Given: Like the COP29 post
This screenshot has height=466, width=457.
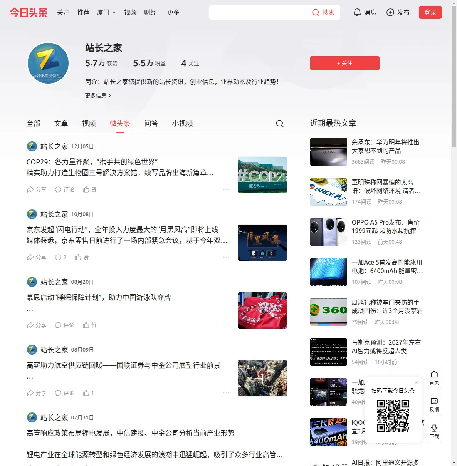Looking at the screenshot, I should click(90, 189).
